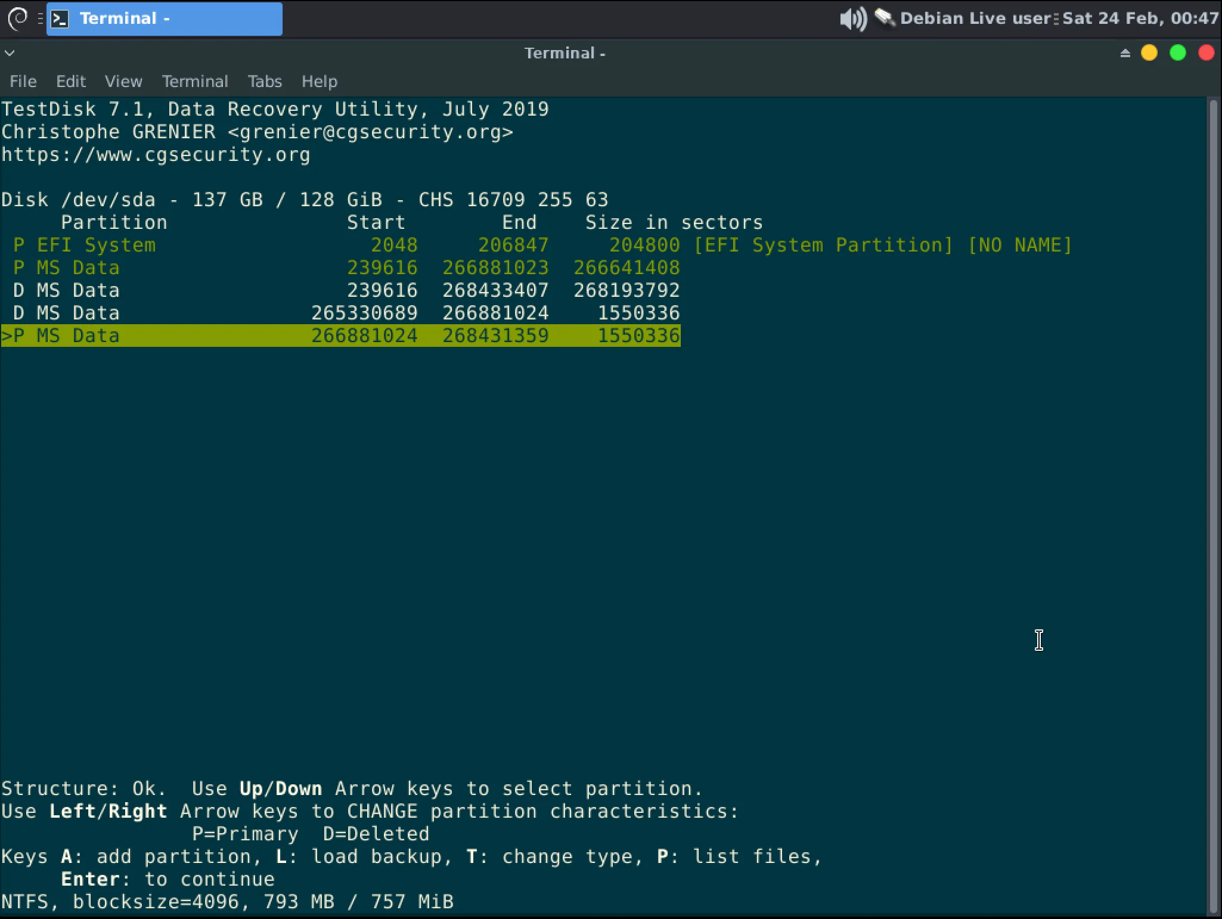Click the eject icon on the titlebar
Viewport: 1222px width, 919px height.
(x=1124, y=53)
